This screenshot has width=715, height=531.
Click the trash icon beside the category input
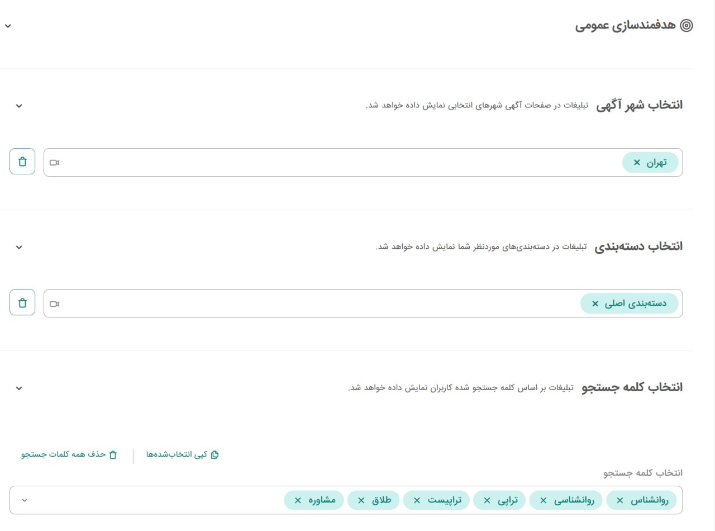22,302
